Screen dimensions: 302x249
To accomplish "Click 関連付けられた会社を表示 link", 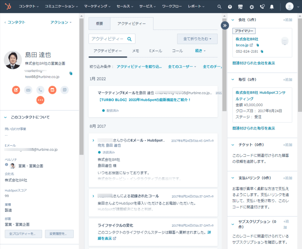I will [x=254, y=63].
